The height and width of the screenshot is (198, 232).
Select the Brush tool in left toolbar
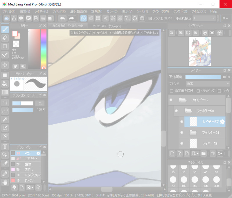5,29
